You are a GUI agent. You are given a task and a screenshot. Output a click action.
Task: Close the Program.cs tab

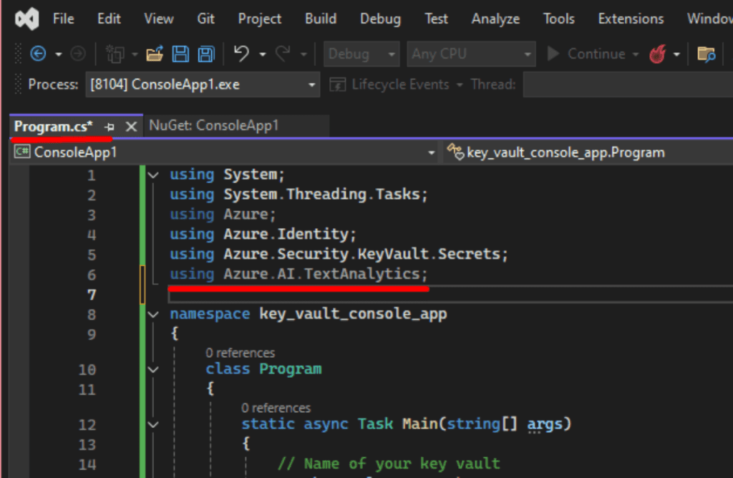(131, 127)
